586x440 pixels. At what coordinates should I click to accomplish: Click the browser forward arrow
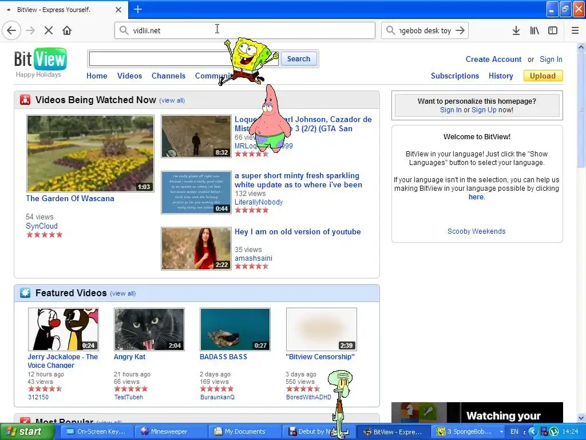tap(30, 30)
